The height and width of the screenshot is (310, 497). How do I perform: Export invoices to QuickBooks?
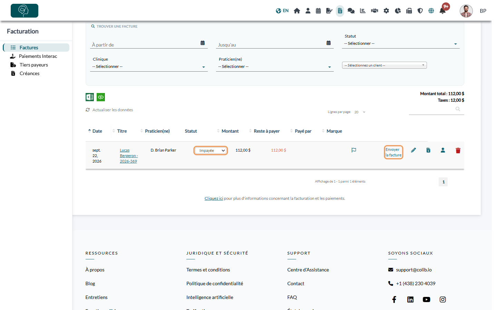pos(101,97)
